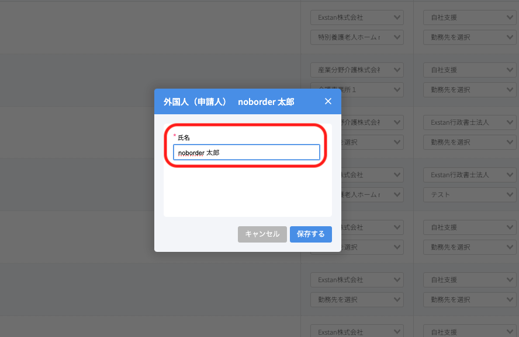Expand the topmost 自社支援 dropdown
Screen dimensions: 519x337
469,17
